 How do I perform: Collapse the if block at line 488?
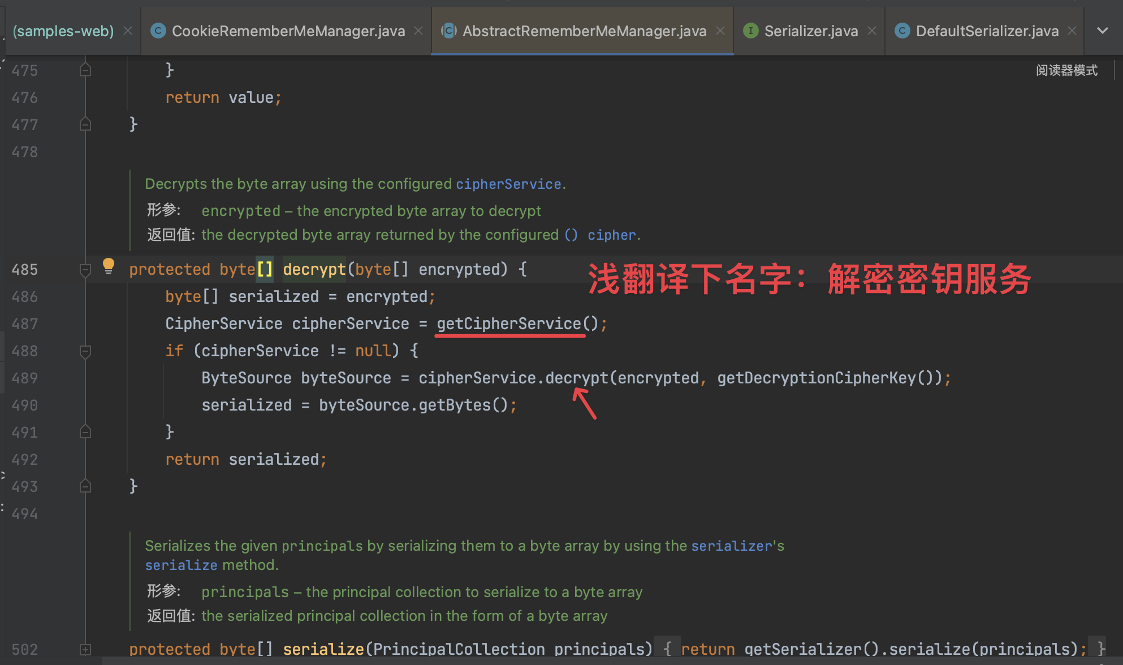click(x=85, y=352)
